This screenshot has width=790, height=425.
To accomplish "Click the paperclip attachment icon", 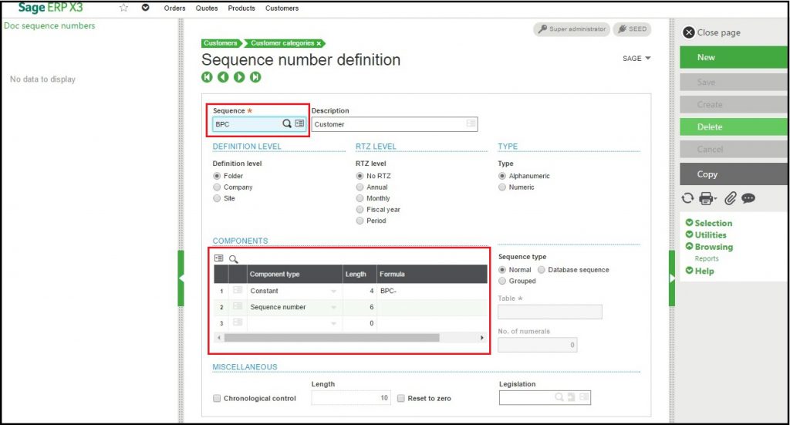I will [x=730, y=198].
